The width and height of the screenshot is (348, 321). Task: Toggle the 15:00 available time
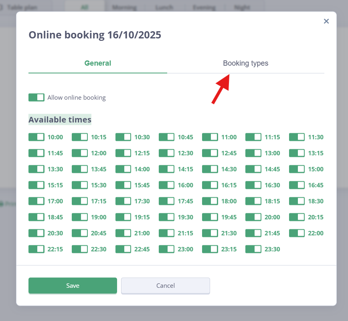297,169
